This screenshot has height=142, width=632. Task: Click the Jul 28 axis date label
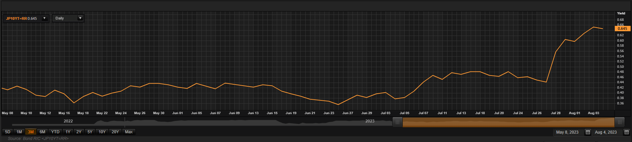point(556,113)
